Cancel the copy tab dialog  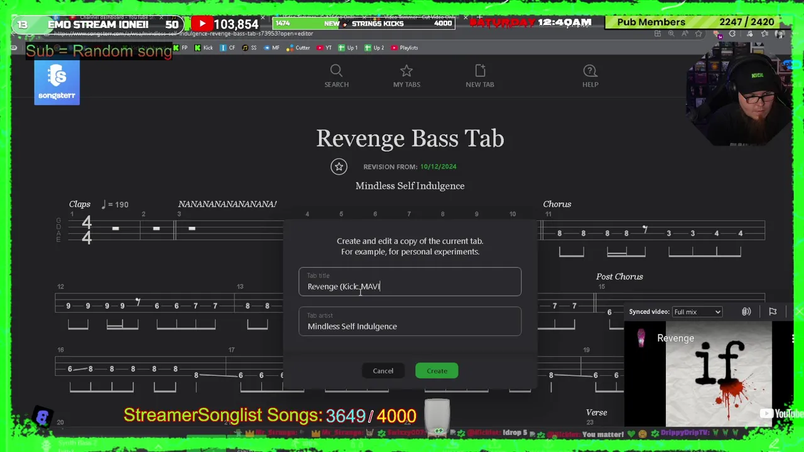383,370
